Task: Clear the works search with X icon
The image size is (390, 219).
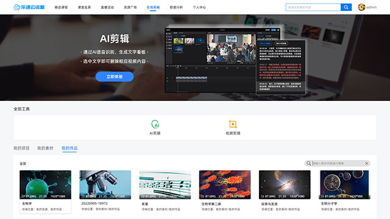Action: [x=366, y=163]
